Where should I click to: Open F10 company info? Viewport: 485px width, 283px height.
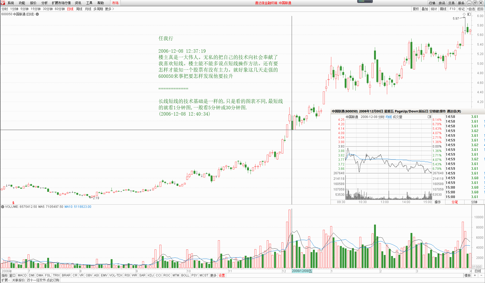pyautogui.click(x=452, y=9)
